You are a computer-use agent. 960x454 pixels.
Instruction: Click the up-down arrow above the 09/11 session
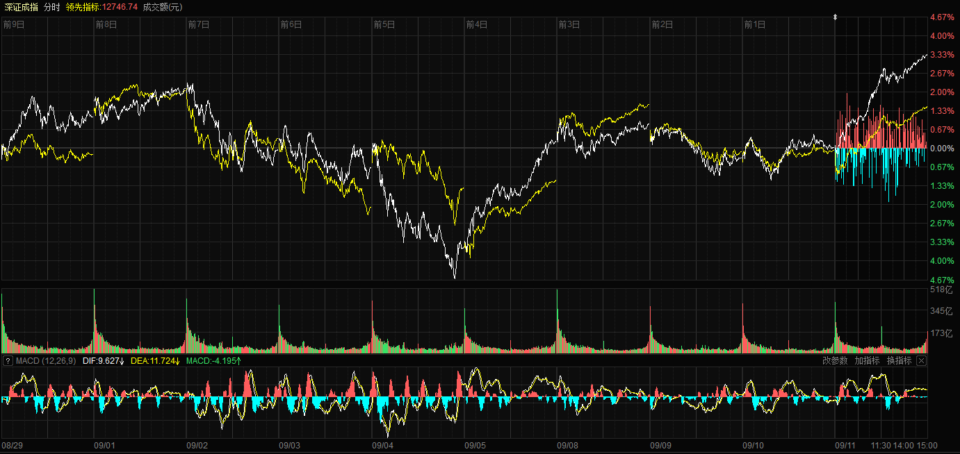(x=836, y=17)
